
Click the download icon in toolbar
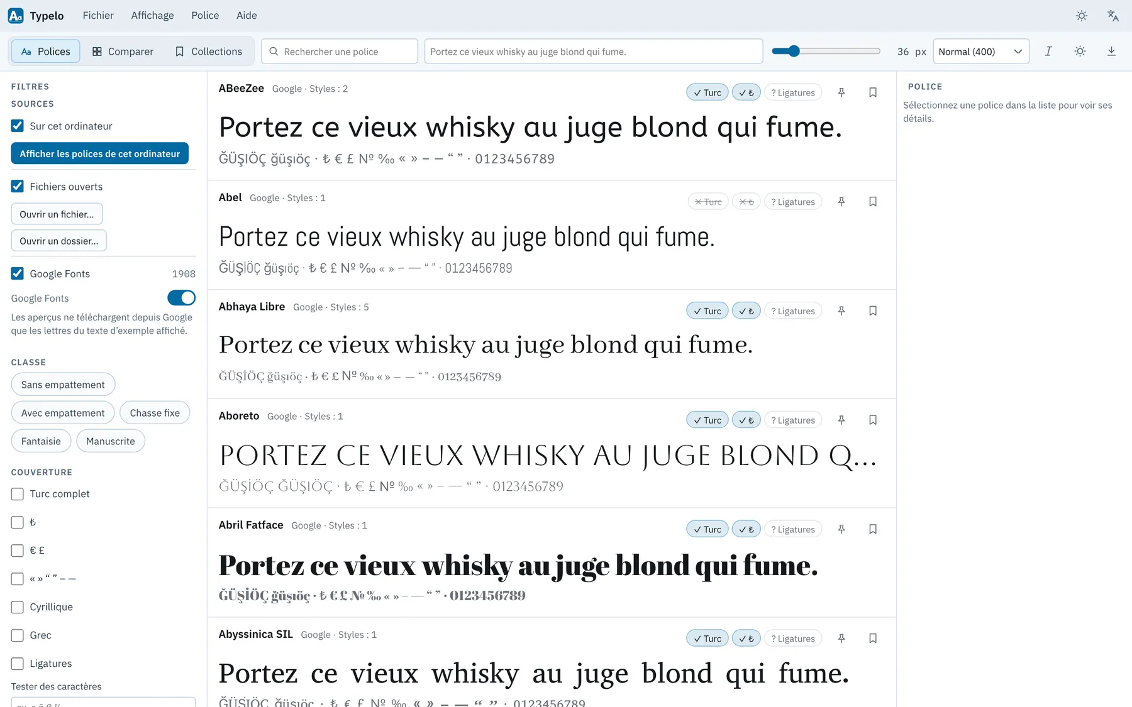point(1111,52)
